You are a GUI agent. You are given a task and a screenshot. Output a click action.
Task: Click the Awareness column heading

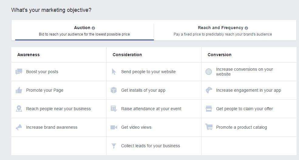[x=29, y=55]
